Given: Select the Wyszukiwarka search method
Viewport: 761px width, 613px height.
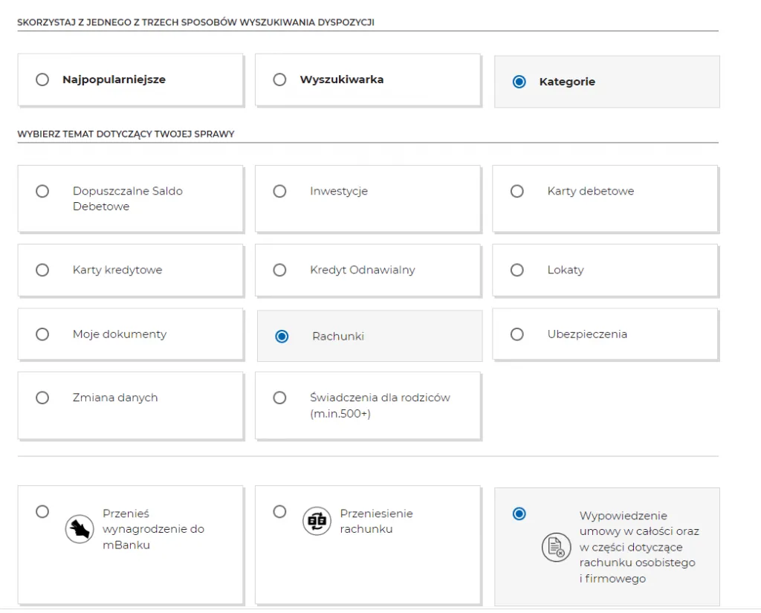Looking at the screenshot, I should tap(279, 80).
